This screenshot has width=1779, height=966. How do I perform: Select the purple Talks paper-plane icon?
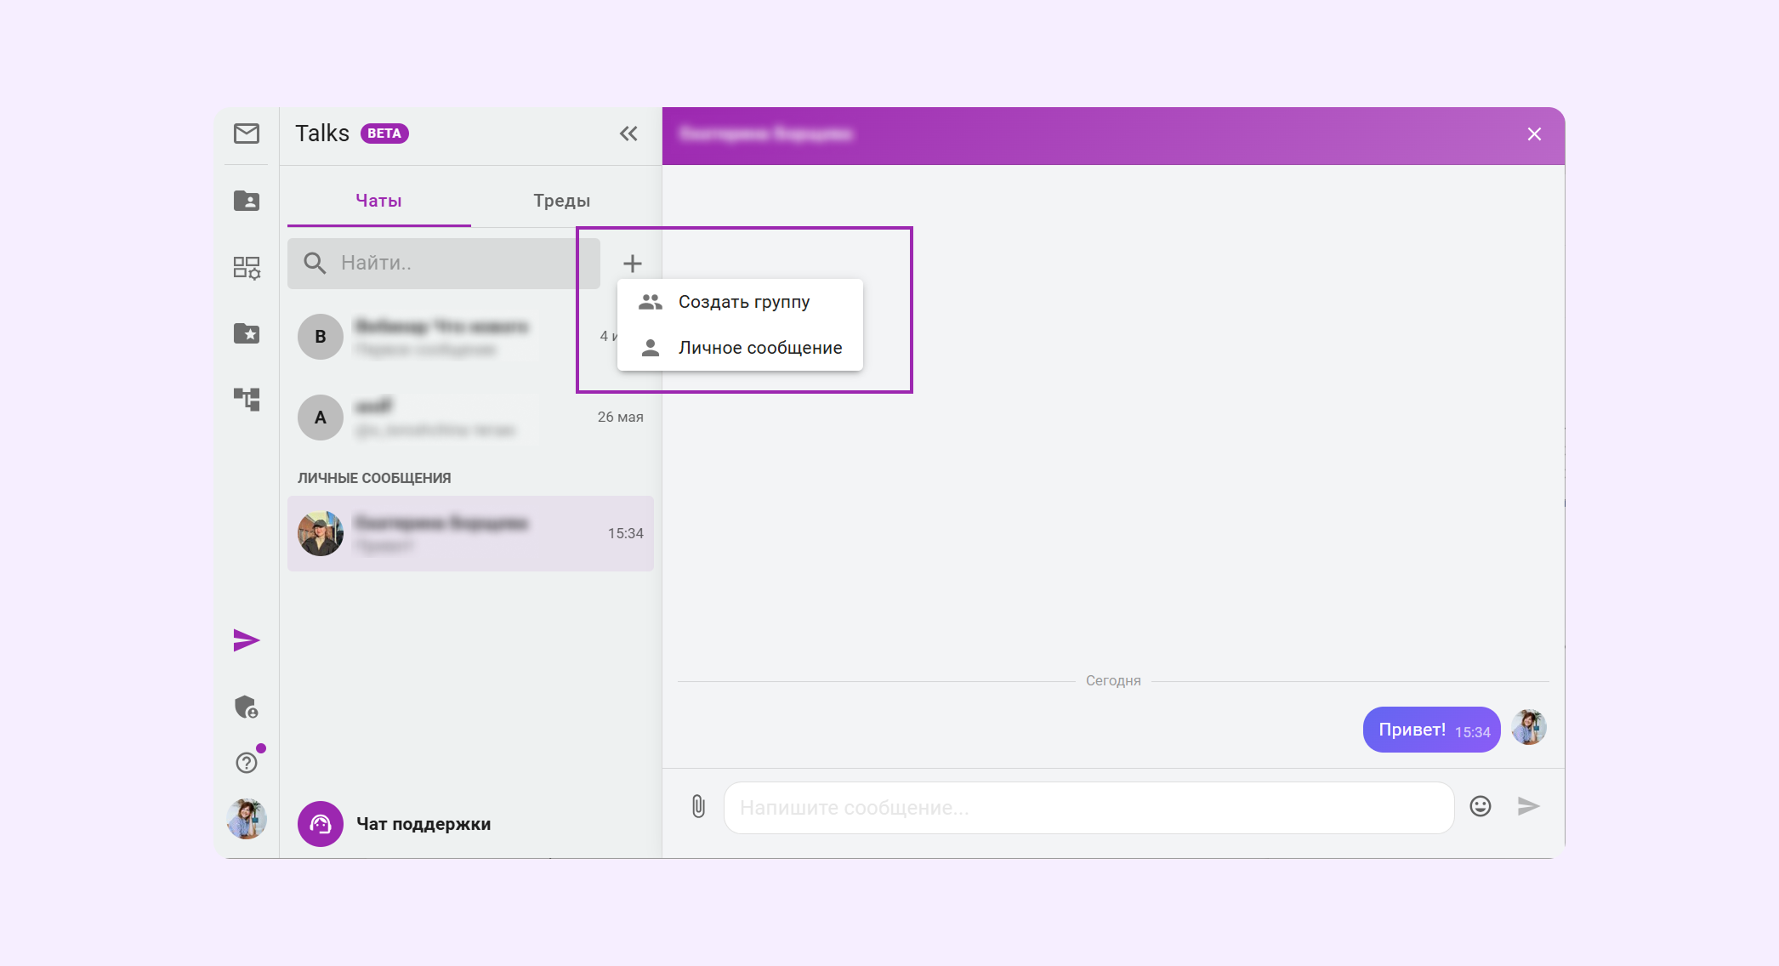[x=247, y=640]
